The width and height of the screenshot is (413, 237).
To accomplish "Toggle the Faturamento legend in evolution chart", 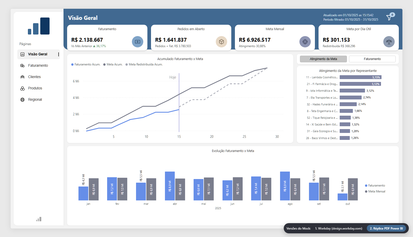I will pos(375,185).
